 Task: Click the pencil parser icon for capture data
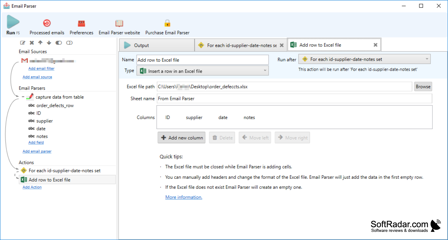[30, 97]
